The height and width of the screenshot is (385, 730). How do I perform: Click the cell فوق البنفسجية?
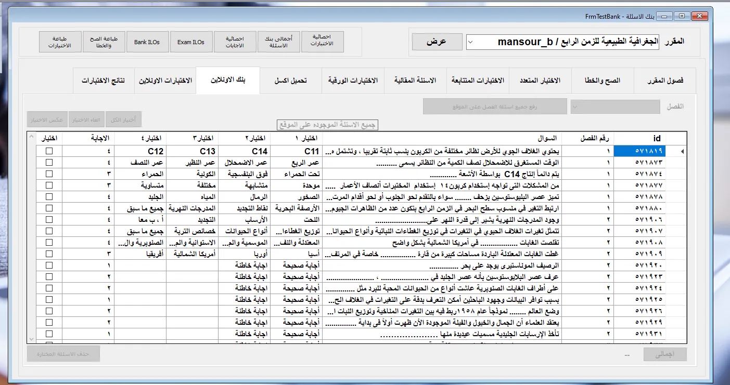click(245, 174)
